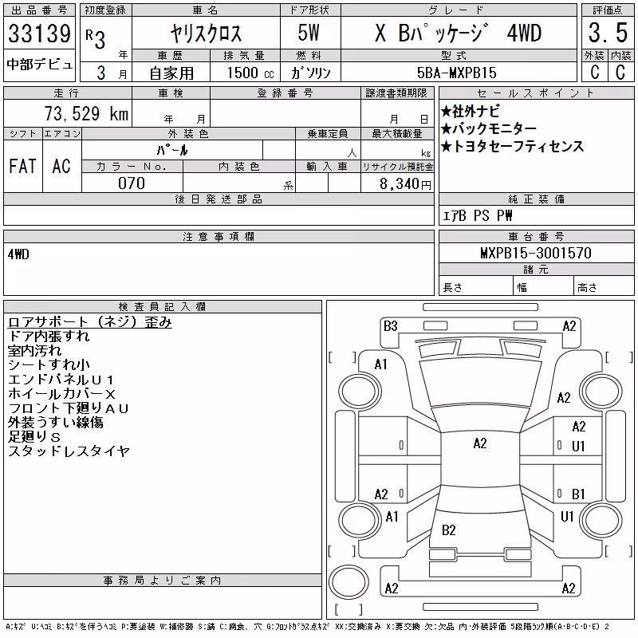638x638 pixels.
Task: Click the equipment text エアB PS PW
Action: pos(477,215)
